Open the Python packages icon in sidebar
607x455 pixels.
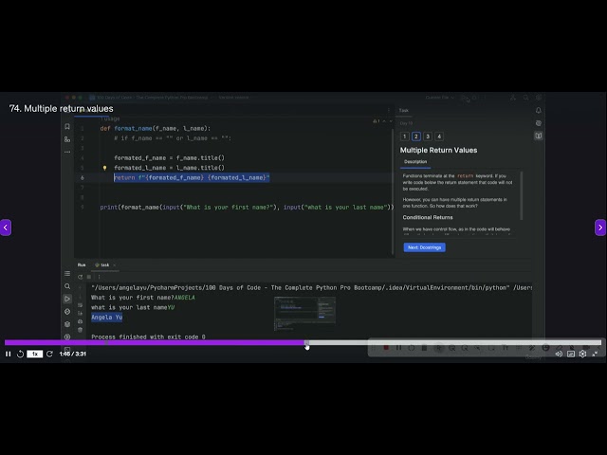pos(67,324)
